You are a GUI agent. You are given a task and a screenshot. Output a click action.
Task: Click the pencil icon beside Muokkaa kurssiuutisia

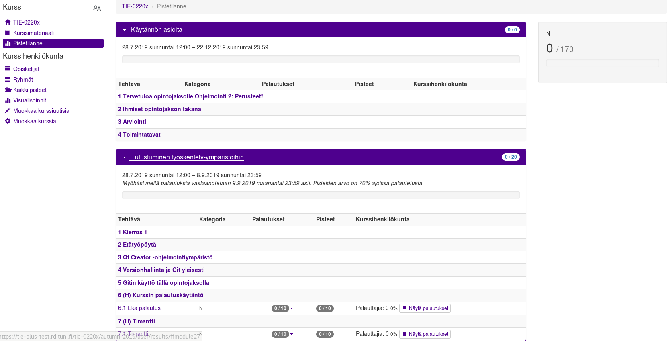[8, 110]
